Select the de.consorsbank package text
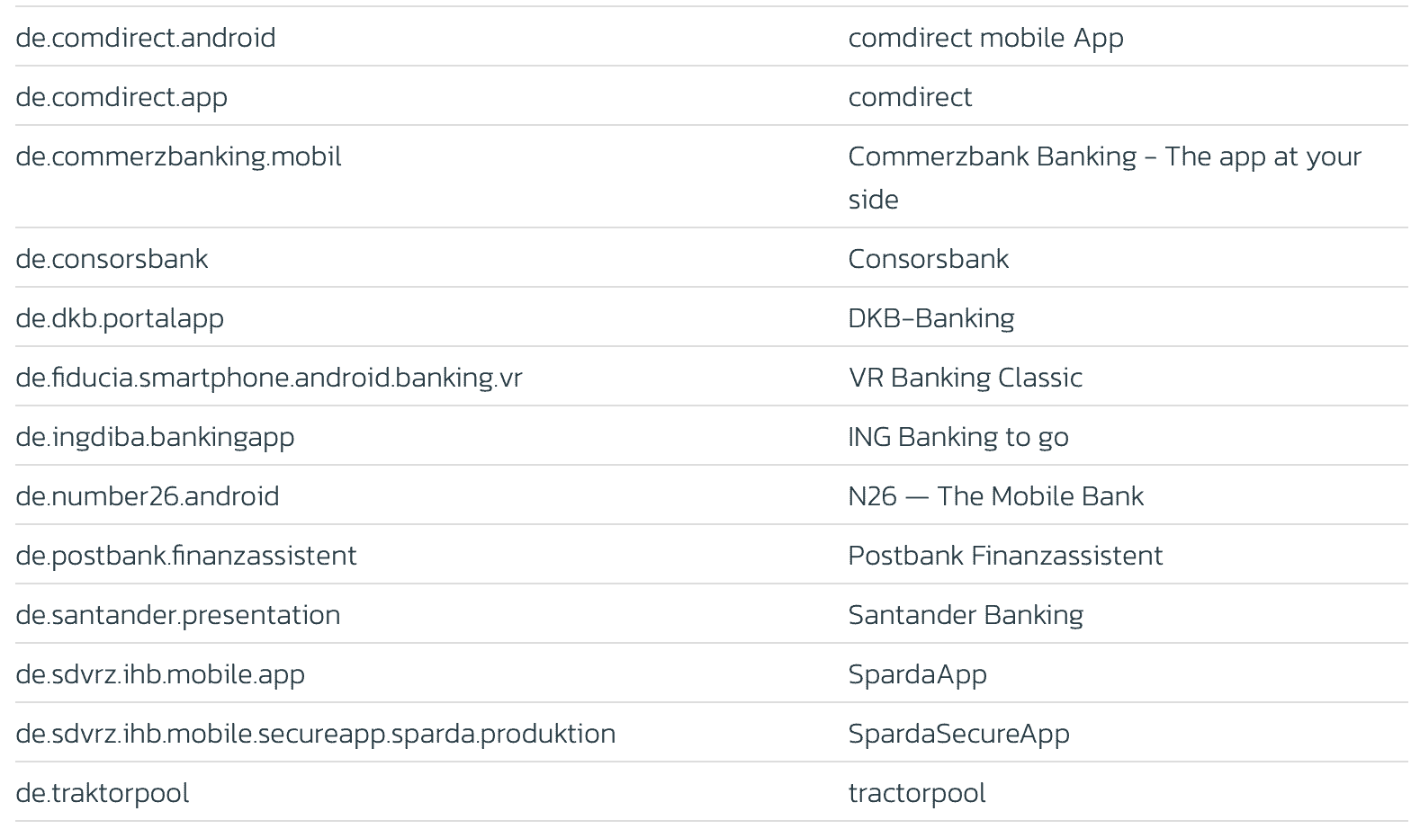 pyautogui.click(x=112, y=259)
